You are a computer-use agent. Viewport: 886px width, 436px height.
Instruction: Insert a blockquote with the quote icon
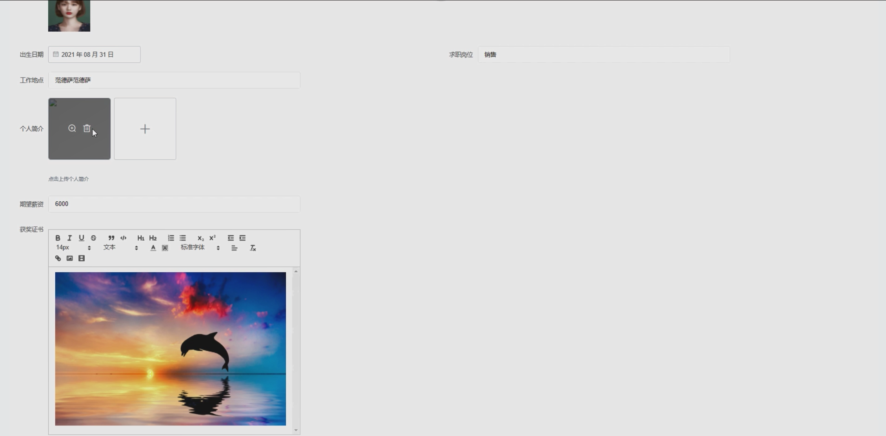[111, 238]
